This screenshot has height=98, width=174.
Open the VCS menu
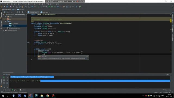point(48,4)
